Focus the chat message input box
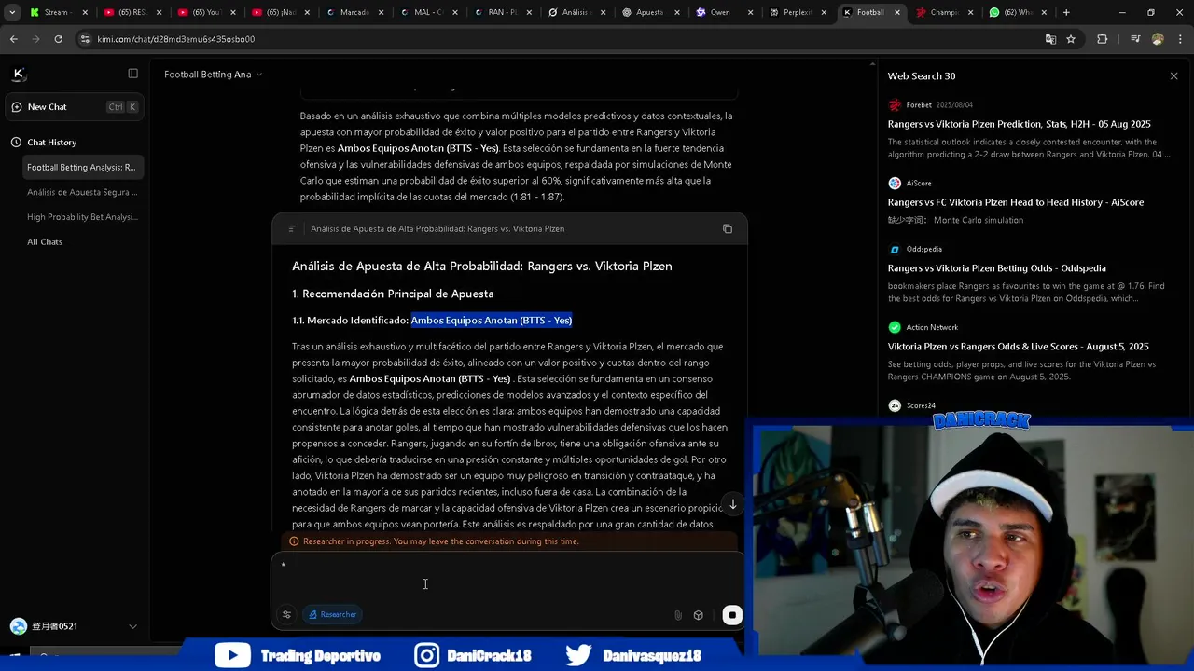The image size is (1194, 671). [508, 578]
